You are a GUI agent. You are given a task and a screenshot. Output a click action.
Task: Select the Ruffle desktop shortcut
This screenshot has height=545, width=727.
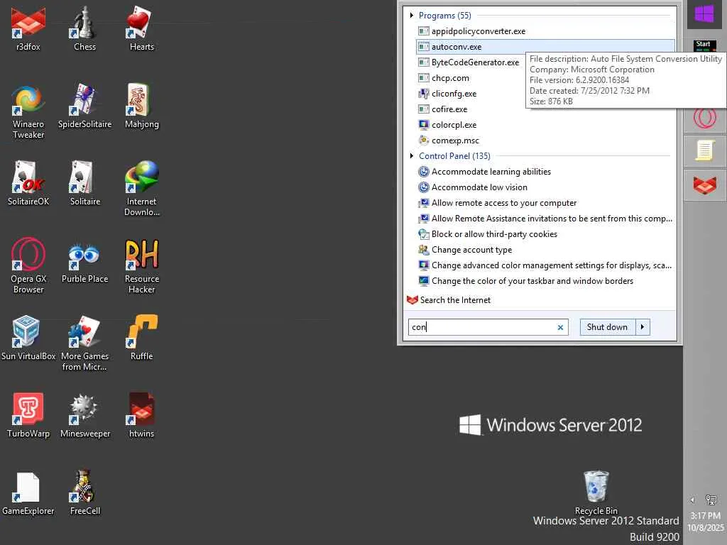[141, 338]
